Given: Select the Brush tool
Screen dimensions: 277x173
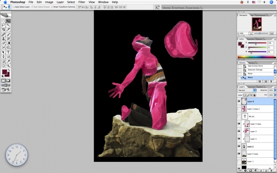Looking at the screenshot, I should (8, 35).
